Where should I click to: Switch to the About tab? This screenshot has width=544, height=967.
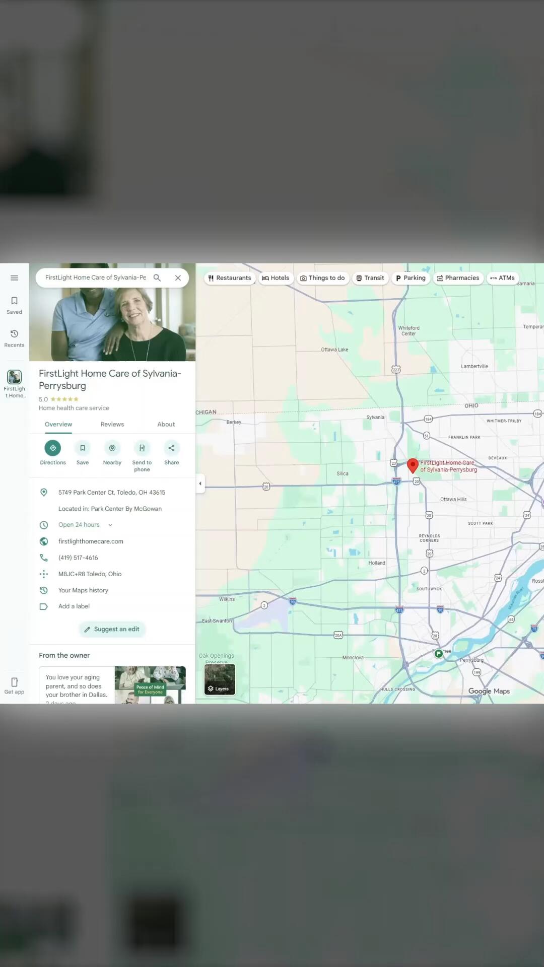pos(166,424)
